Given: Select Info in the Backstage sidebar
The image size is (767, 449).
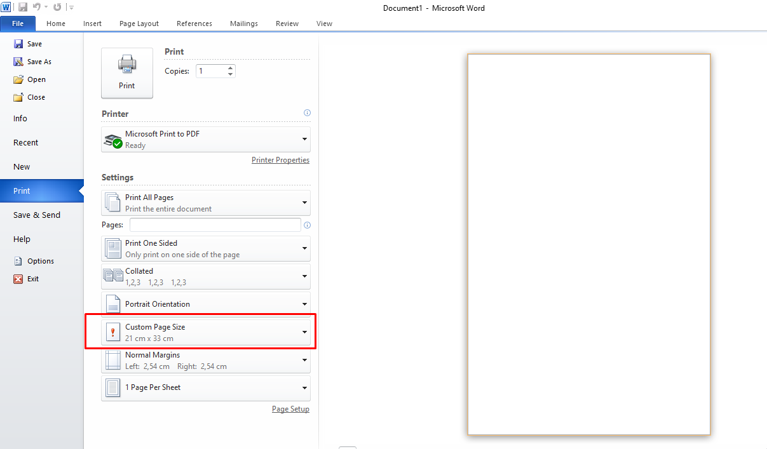Looking at the screenshot, I should pyautogui.click(x=20, y=118).
